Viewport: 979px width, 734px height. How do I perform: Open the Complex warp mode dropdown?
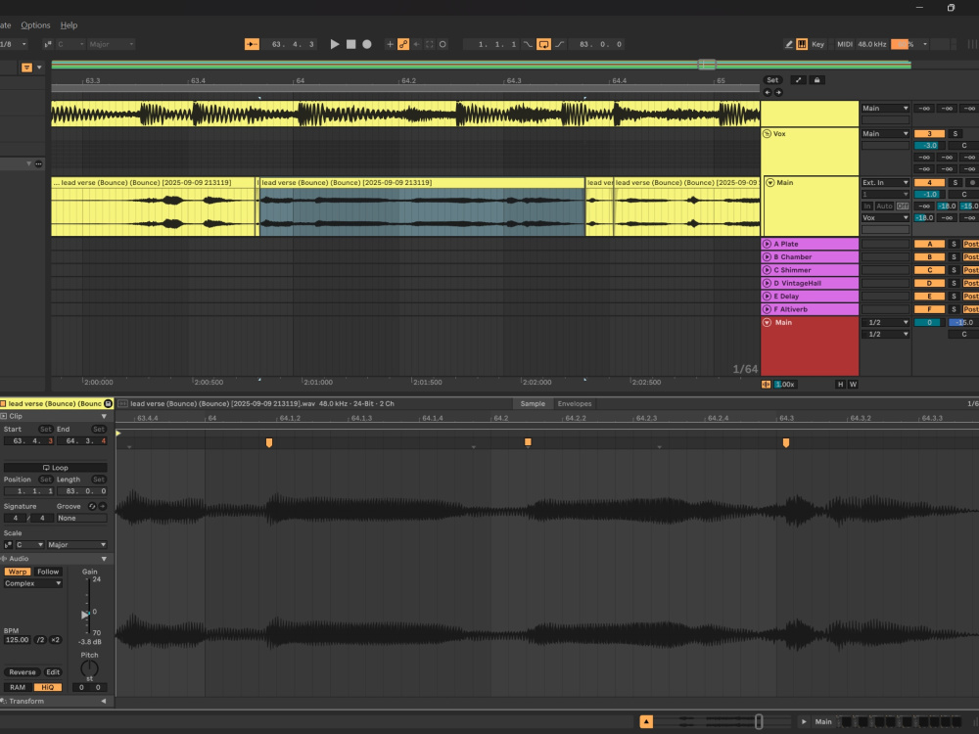tap(33, 583)
